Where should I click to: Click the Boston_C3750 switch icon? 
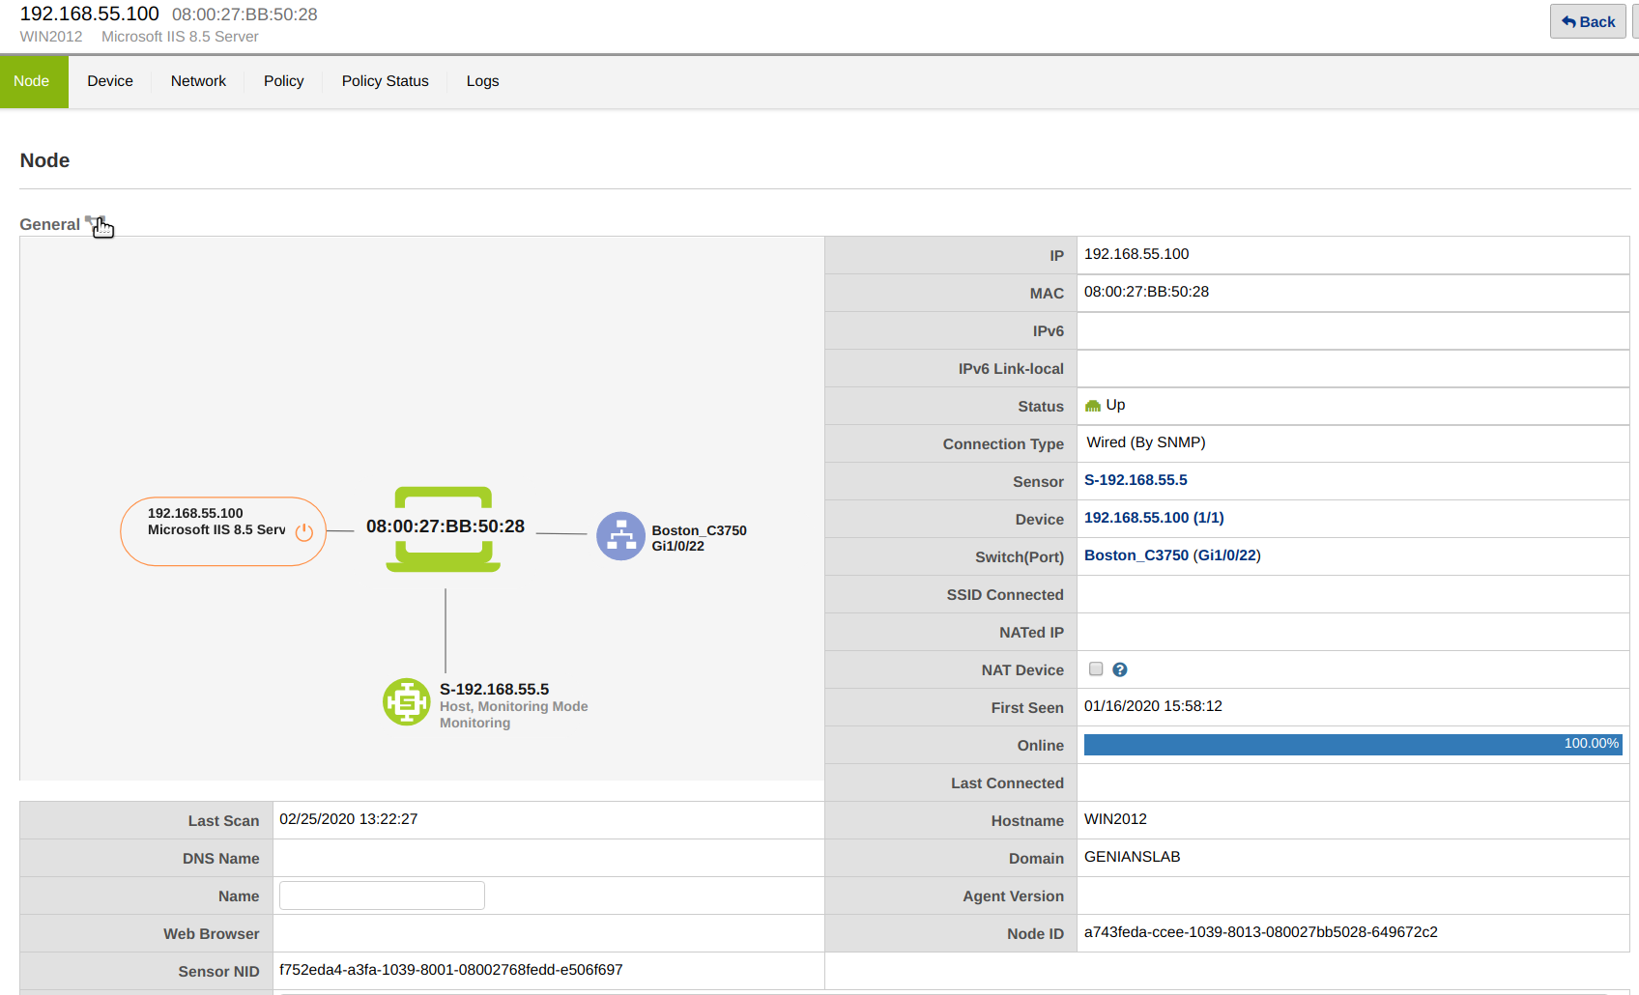tap(620, 536)
